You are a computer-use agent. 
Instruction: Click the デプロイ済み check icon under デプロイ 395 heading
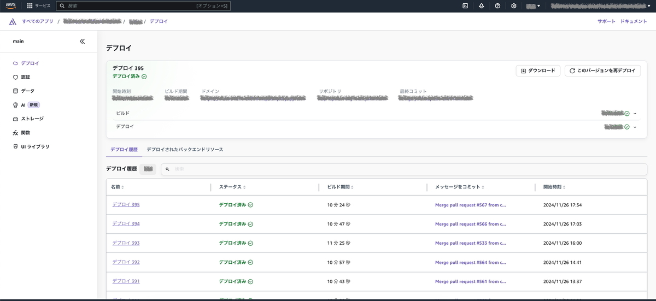[x=144, y=76]
